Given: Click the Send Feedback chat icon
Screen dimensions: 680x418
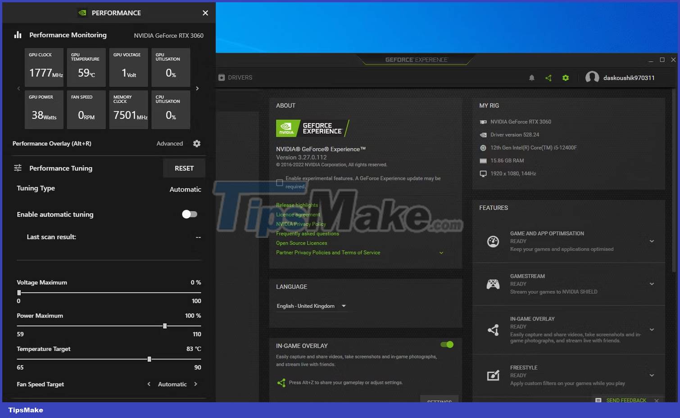Looking at the screenshot, I should [x=598, y=400].
